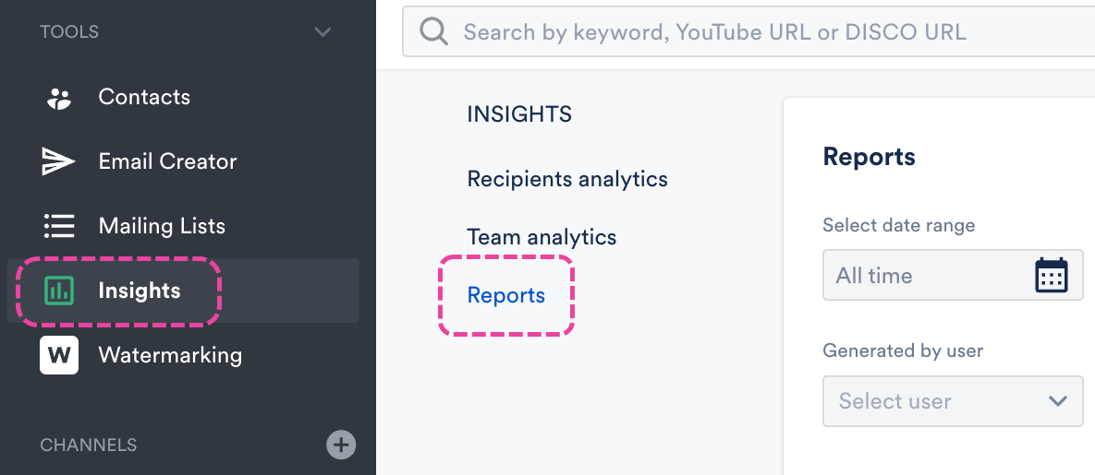Open the Email Creator tool label
Image resolution: width=1095 pixels, height=475 pixels.
[x=167, y=161]
